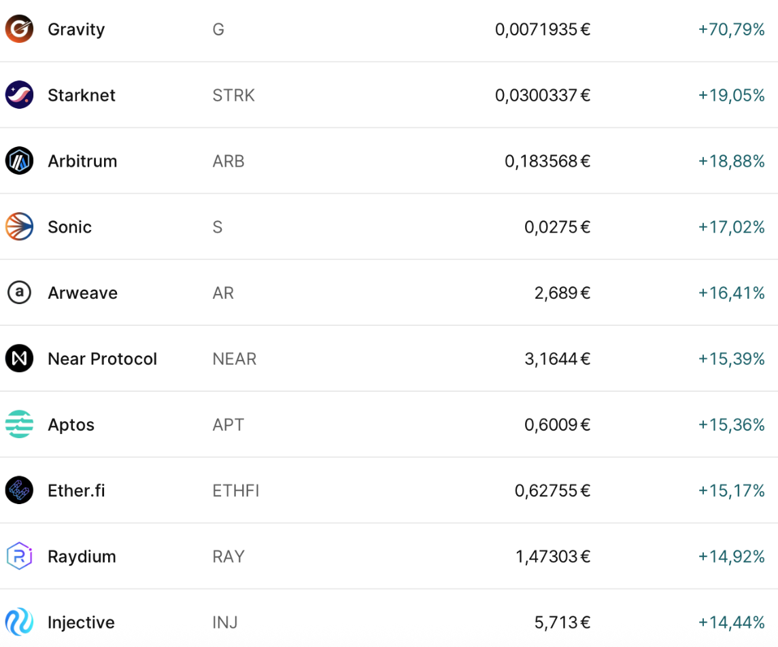The width and height of the screenshot is (778, 647).
Task: Click the Ether.fi coin logo icon
Action: 19,490
